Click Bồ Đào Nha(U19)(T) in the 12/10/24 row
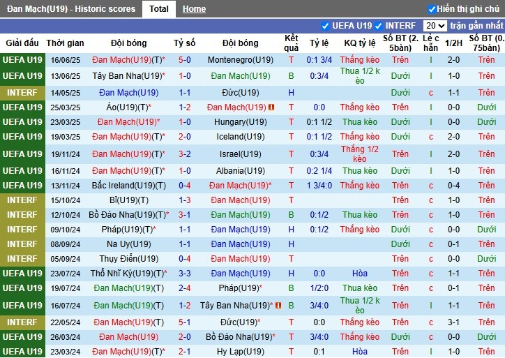The height and width of the screenshot is (358, 505). (x=128, y=215)
